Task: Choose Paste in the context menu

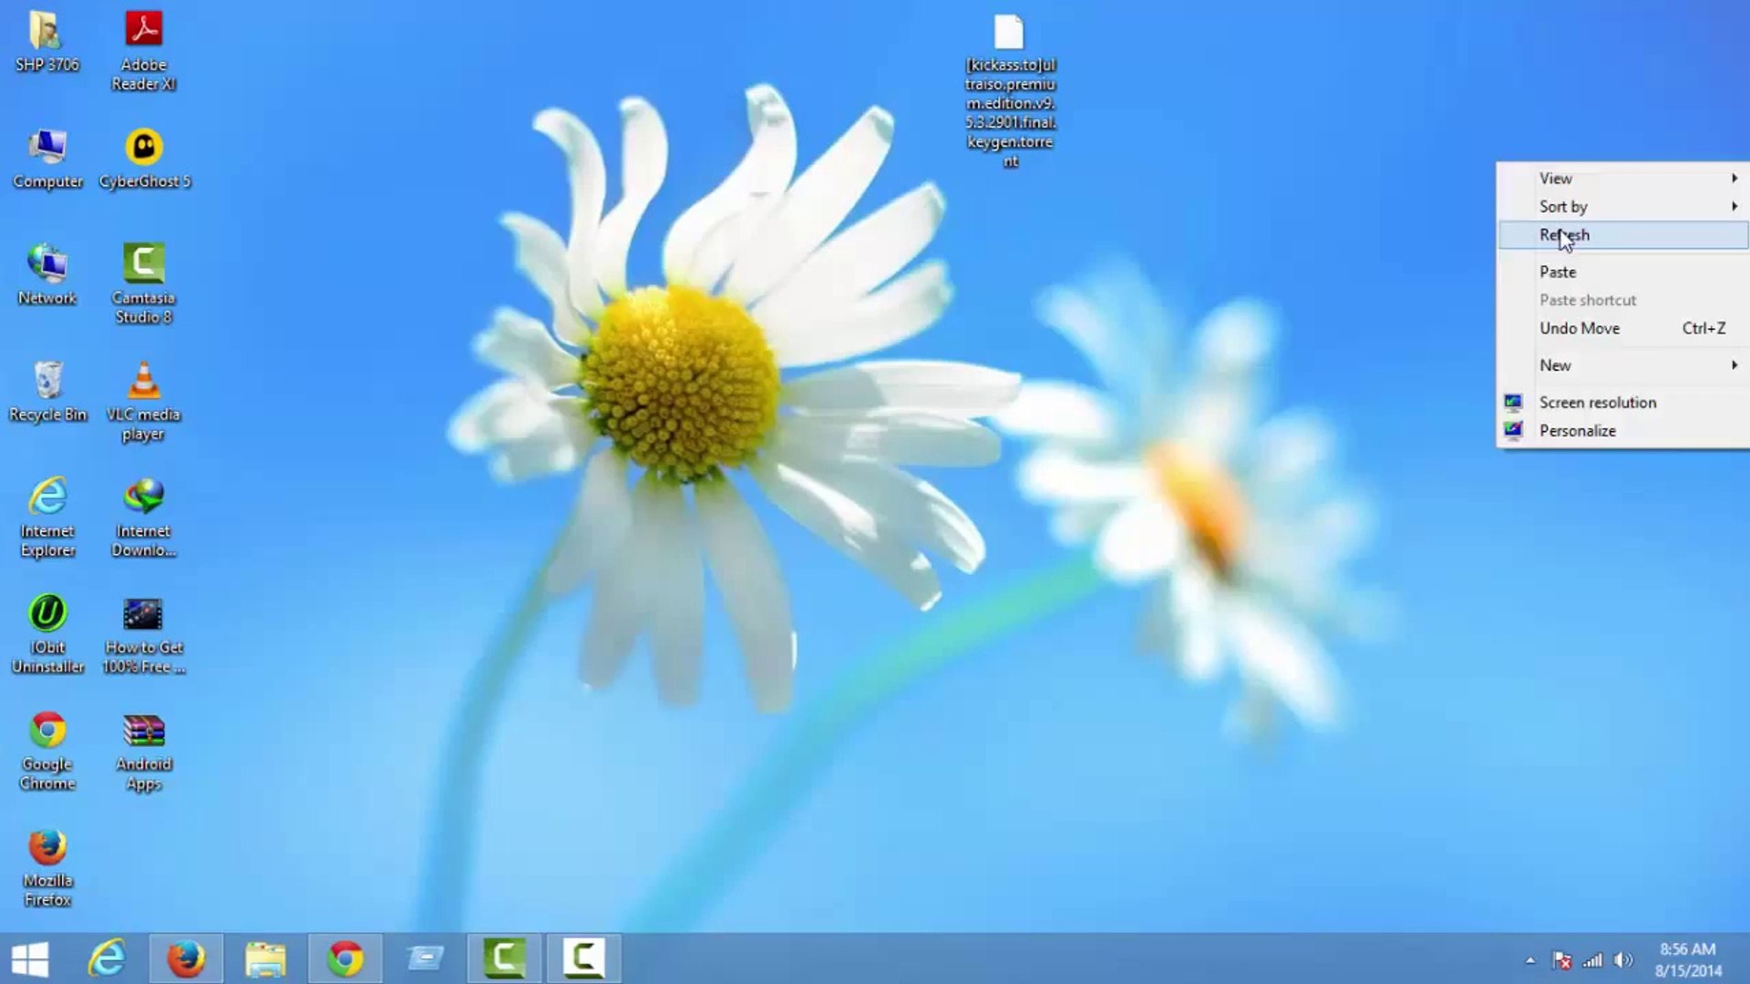Action: (1623, 272)
